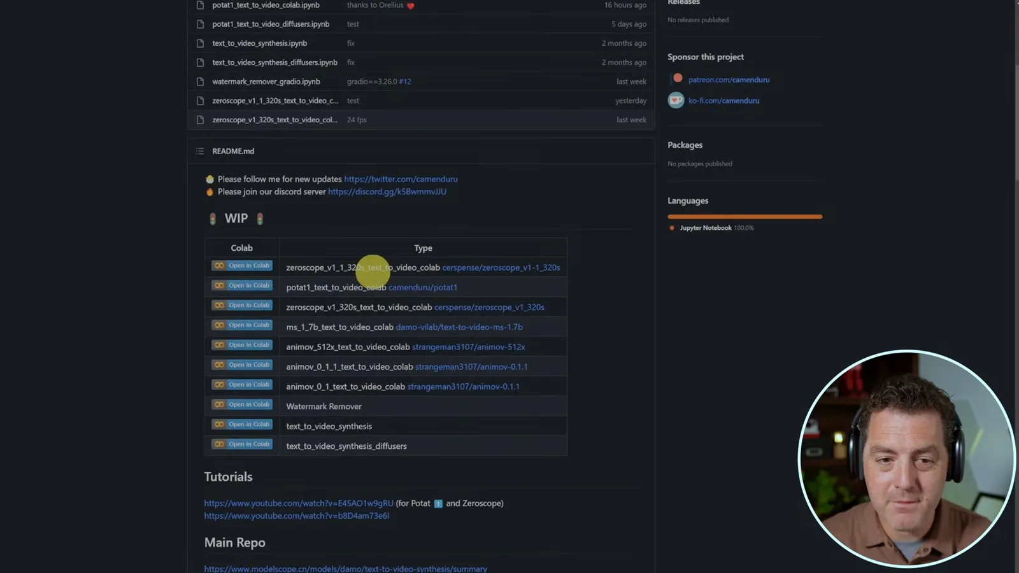Open Colab badge for zeroscope_v1_1_320s

click(242, 265)
